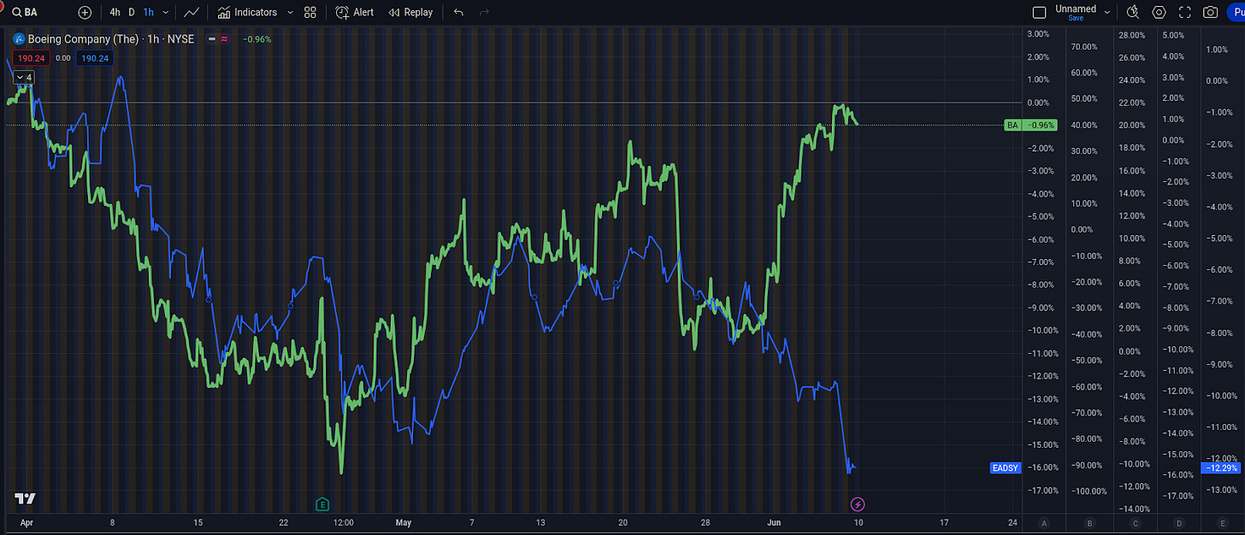Open chart settings hexagon icon
Image resolution: width=1245 pixels, height=535 pixels.
point(1159,12)
